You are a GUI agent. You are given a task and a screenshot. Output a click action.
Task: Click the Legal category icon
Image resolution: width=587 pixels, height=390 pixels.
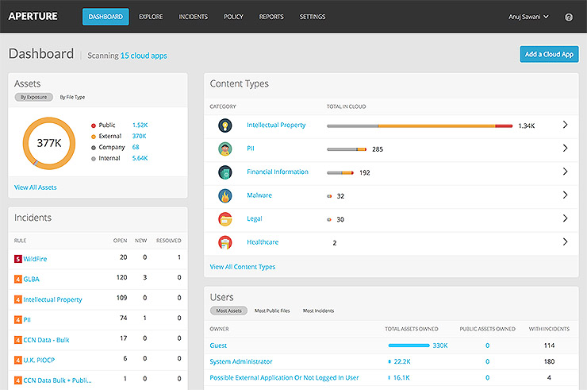[225, 219]
